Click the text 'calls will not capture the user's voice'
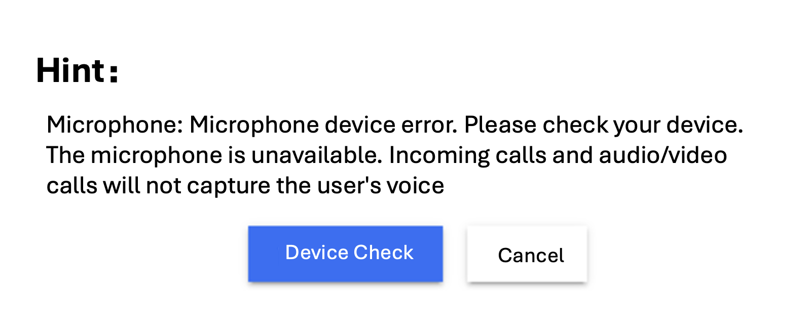The height and width of the screenshot is (330, 812). click(245, 186)
